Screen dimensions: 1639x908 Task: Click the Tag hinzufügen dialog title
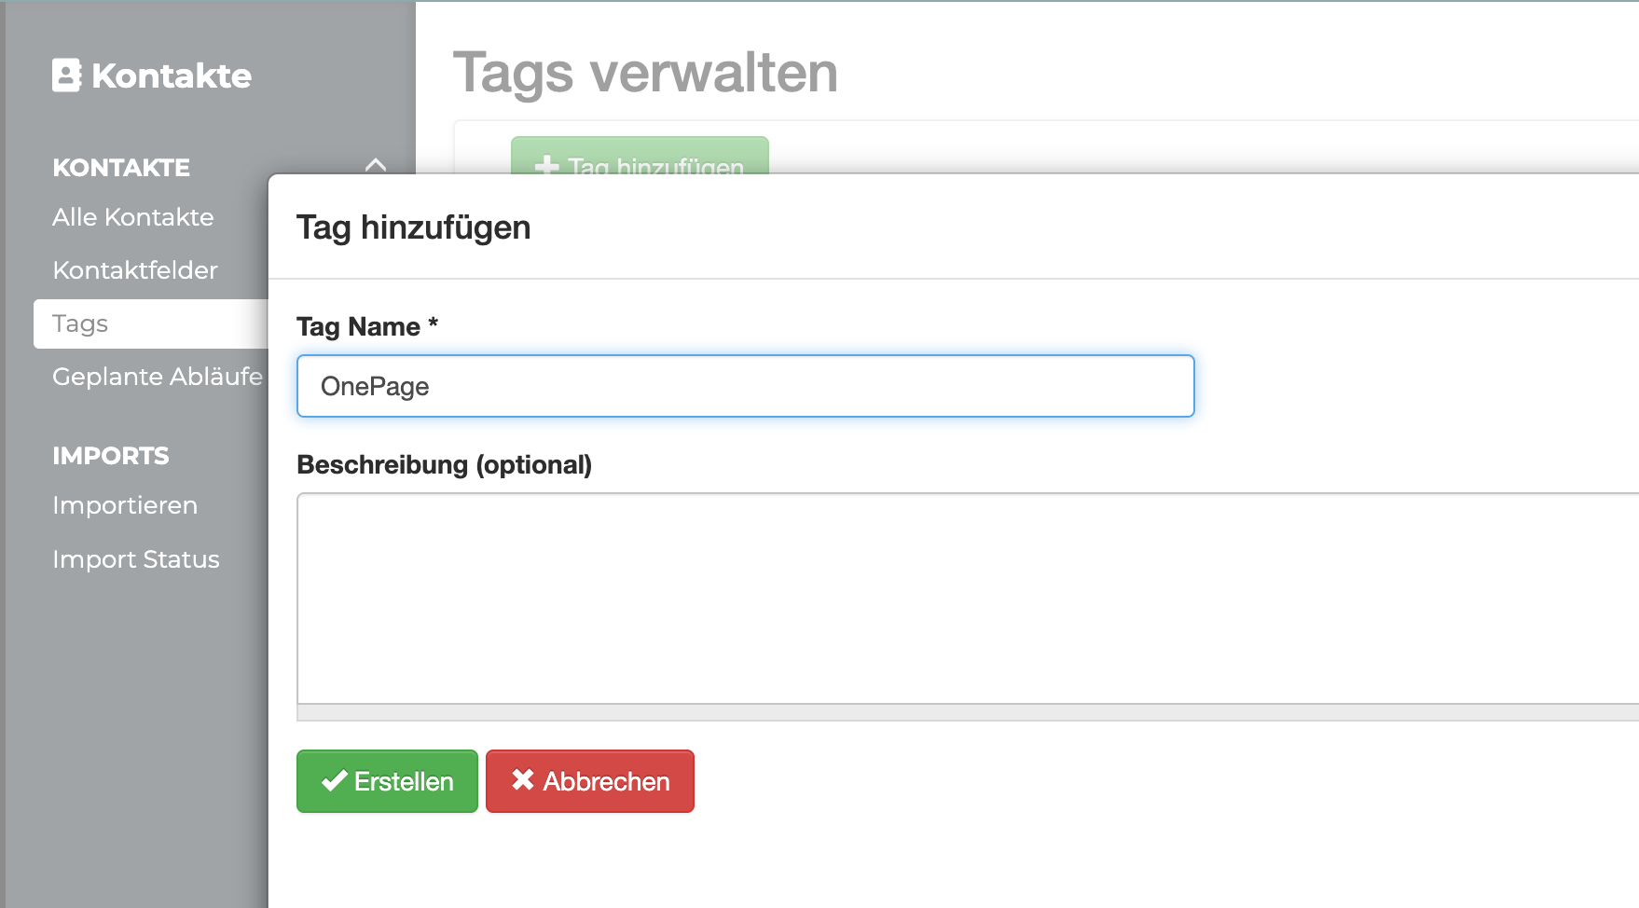pyautogui.click(x=413, y=227)
